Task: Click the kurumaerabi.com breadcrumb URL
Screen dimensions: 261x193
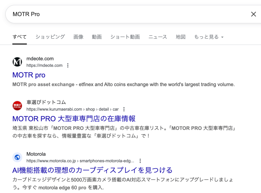Action: [72, 109]
